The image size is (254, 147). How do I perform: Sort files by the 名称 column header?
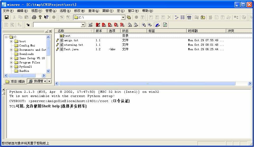74,31
